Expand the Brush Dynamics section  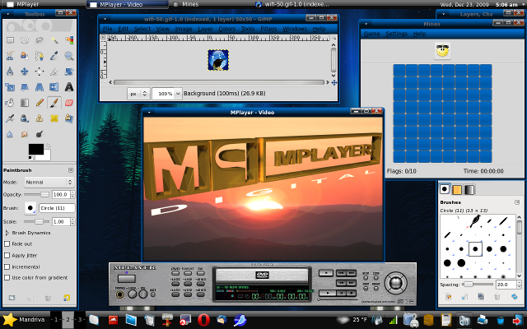point(7,233)
